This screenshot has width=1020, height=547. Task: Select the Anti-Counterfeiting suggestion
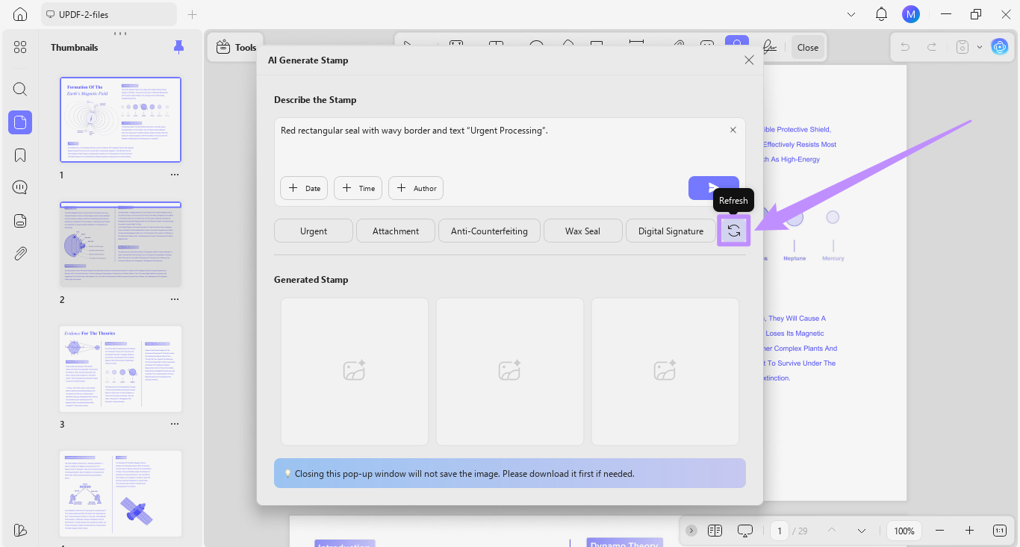click(489, 231)
